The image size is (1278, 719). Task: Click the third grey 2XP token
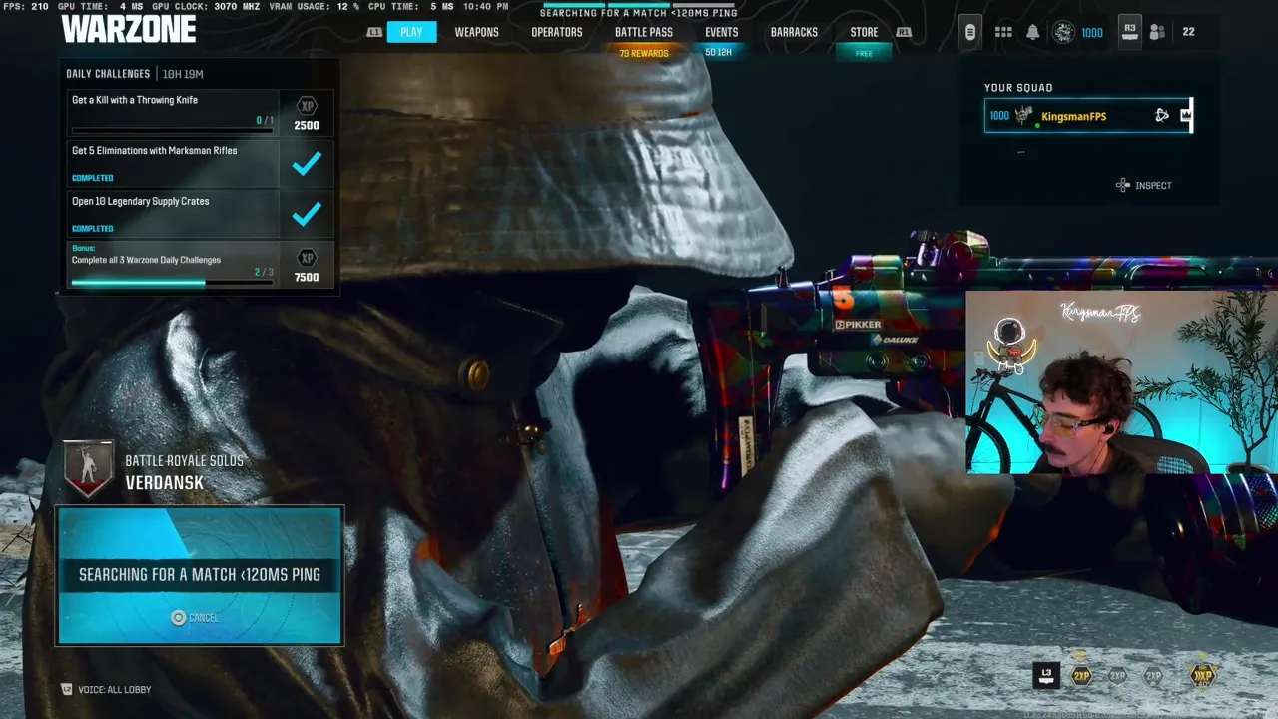1153,676
